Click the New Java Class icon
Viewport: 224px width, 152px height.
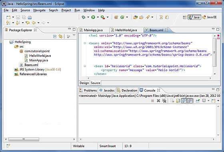(122, 17)
